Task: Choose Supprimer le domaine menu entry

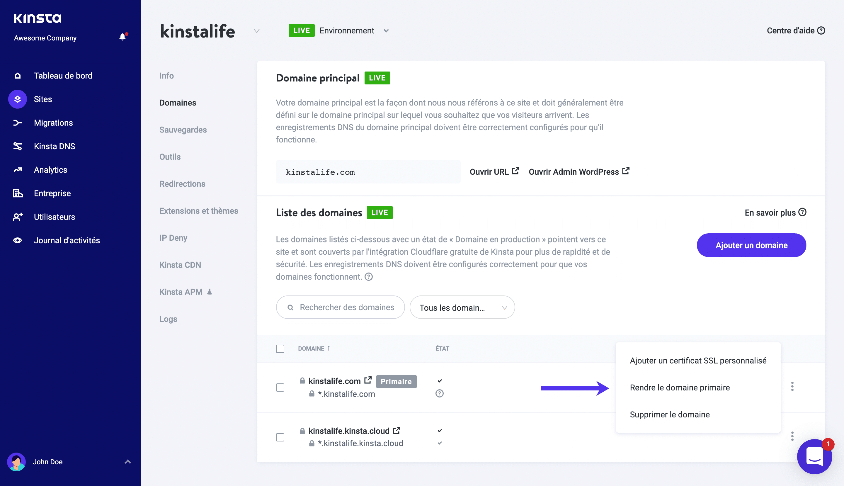Action: [x=669, y=414]
